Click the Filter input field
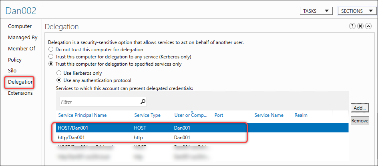The image size is (378, 166). [99, 102]
